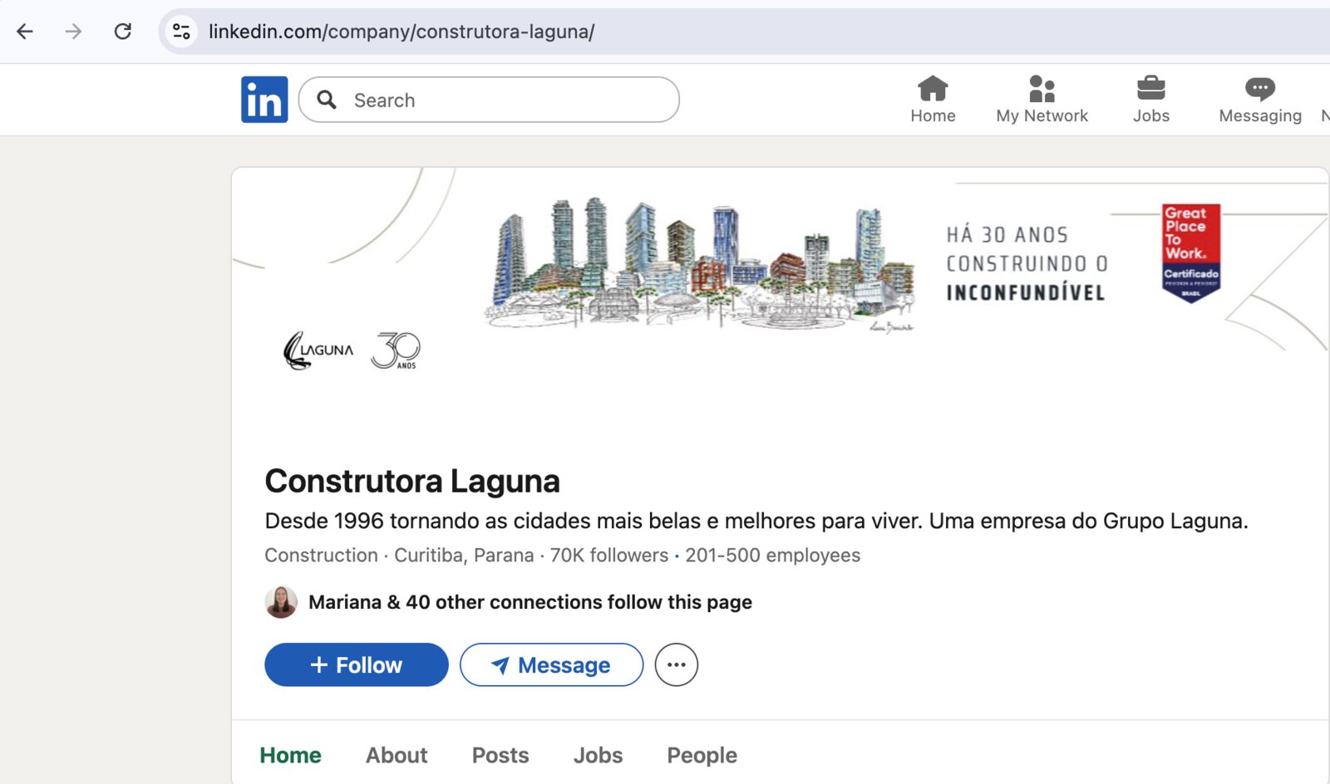Focus the LinkedIn Search field

(x=489, y=100)
